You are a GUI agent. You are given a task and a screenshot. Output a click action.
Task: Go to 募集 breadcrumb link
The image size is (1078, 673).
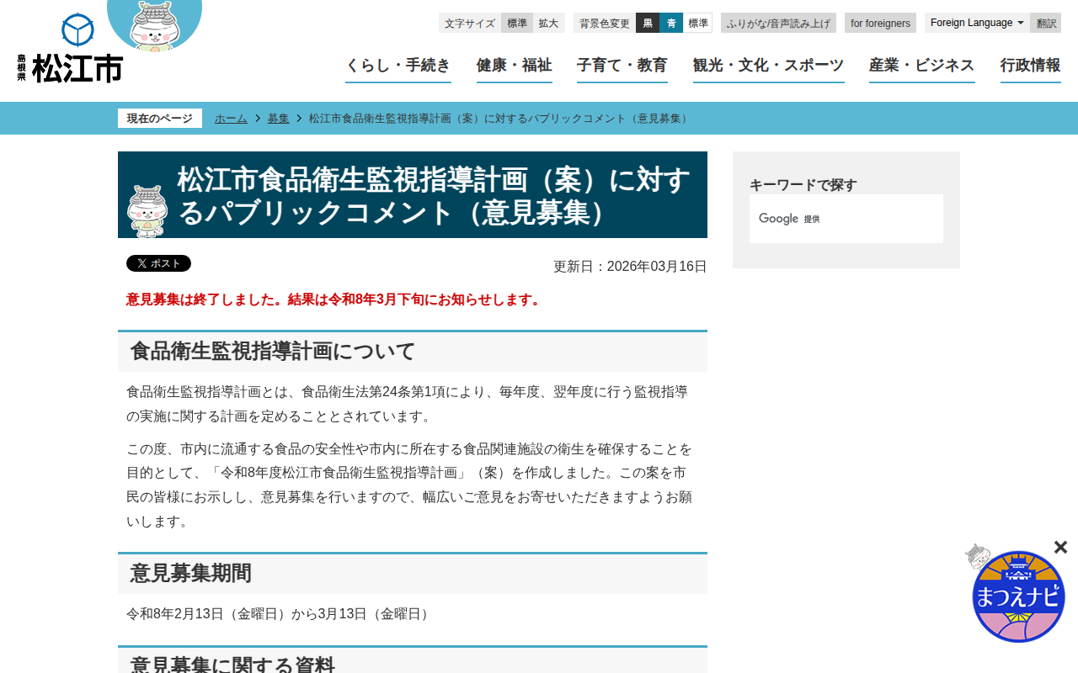pos(279,119)
